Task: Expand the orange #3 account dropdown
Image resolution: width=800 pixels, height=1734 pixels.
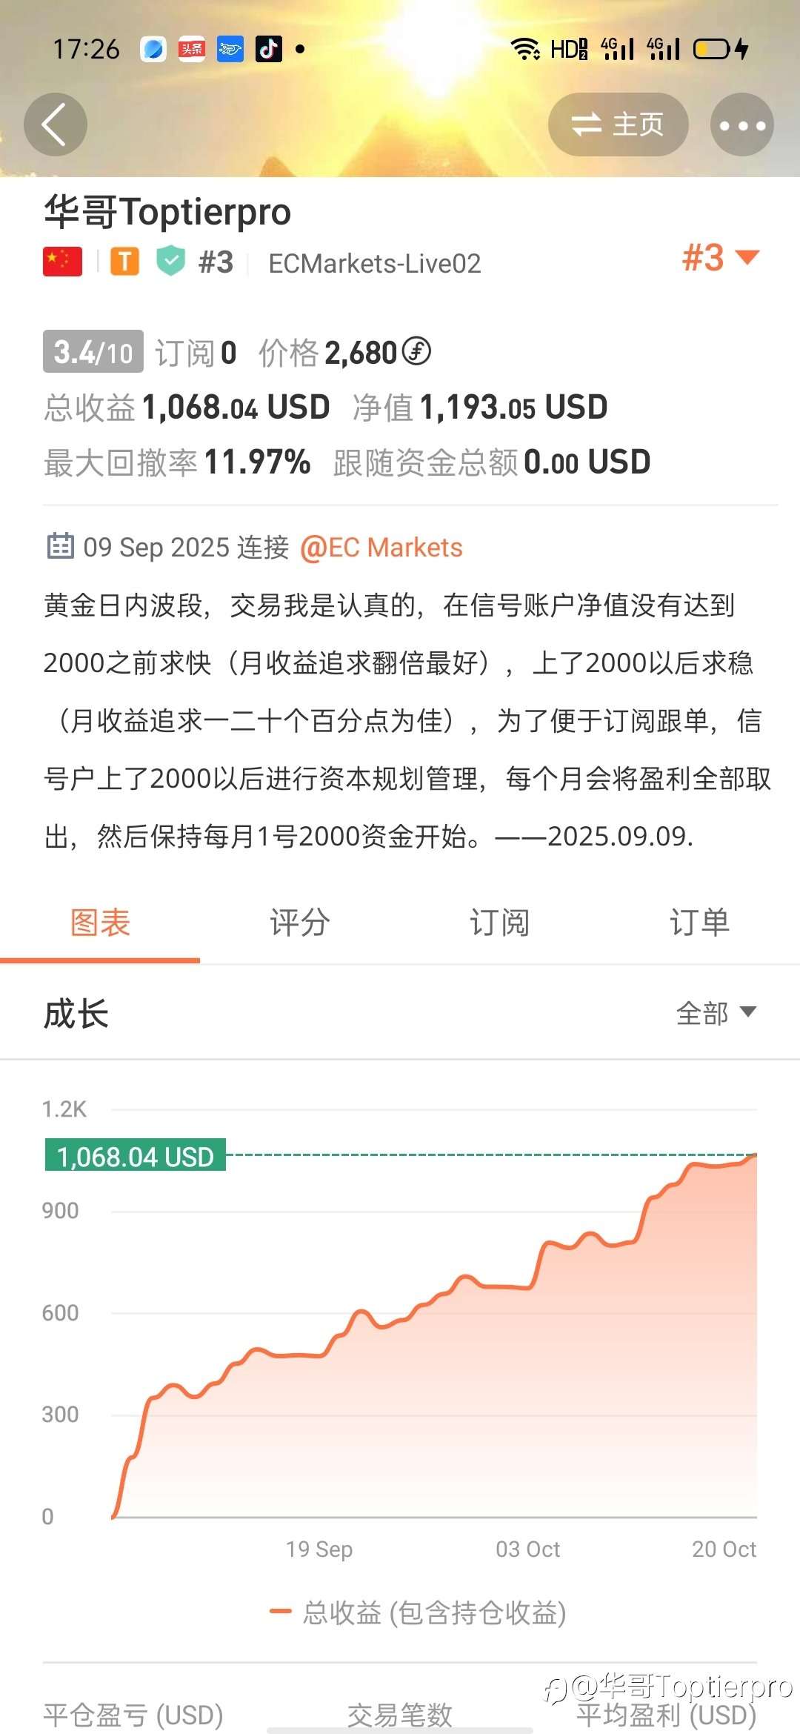Action: tap(721, 258)
